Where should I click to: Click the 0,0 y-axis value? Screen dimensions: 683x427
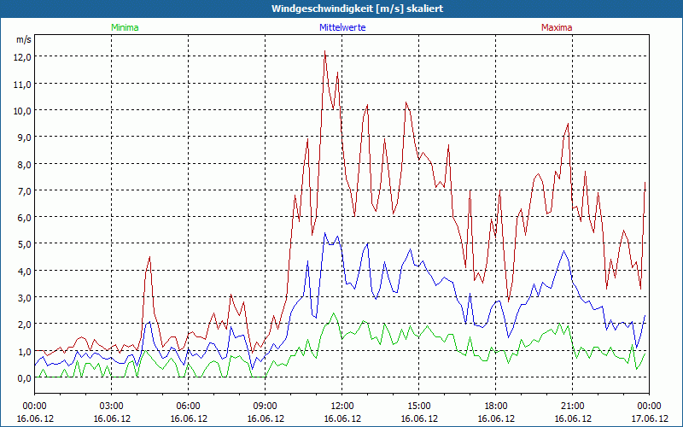[x=24, y=377]
